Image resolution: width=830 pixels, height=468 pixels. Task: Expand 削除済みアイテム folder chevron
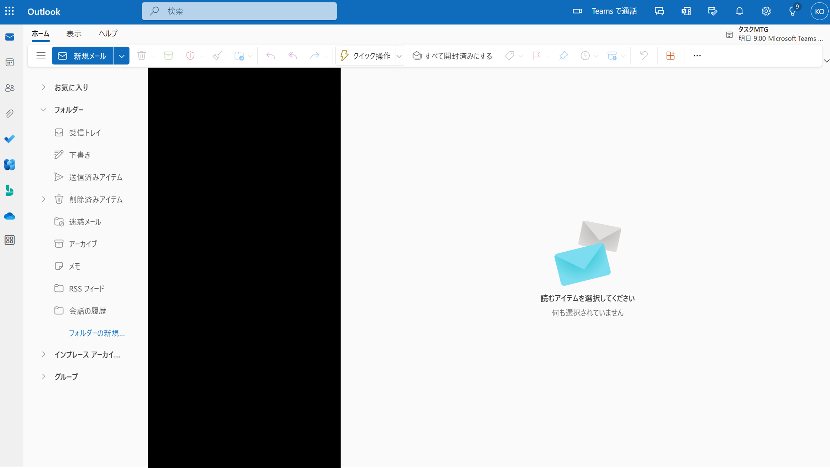point(43,199)
